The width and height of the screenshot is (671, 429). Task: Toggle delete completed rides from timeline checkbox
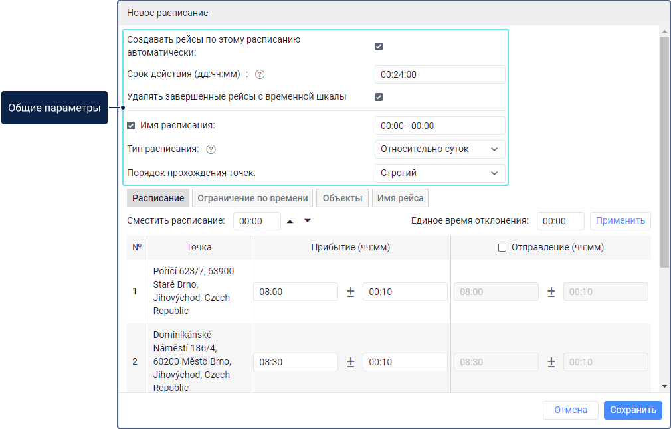click(x=379, y=97)
